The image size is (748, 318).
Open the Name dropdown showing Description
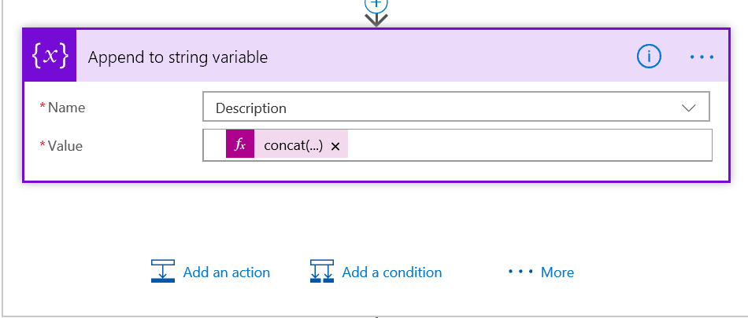tap(441, 108)
